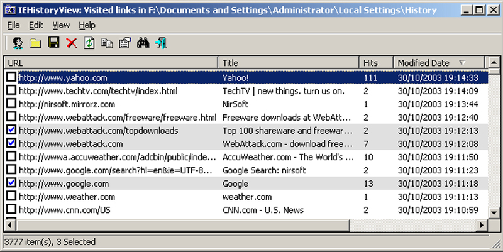This screenshot has height=252, width=503.
Task: Delete selected items with red X icon
Action: tap(72, 43)
